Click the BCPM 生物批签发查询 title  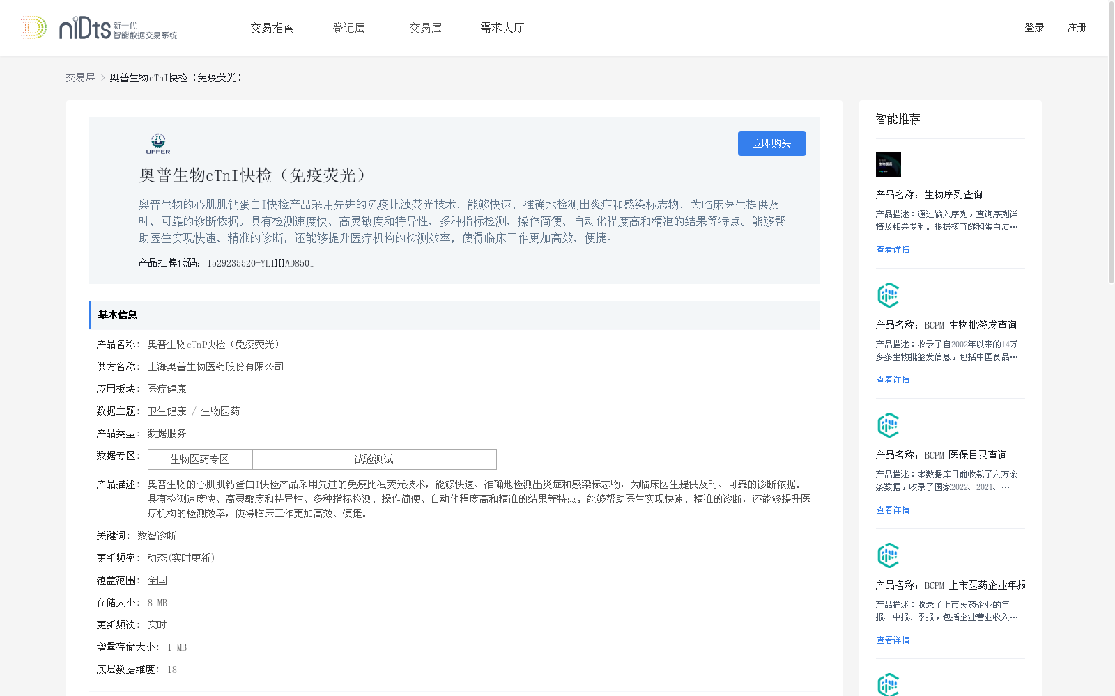946,325
